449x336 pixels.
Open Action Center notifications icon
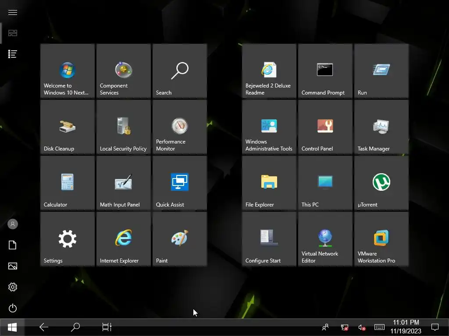tap(435, 327)
